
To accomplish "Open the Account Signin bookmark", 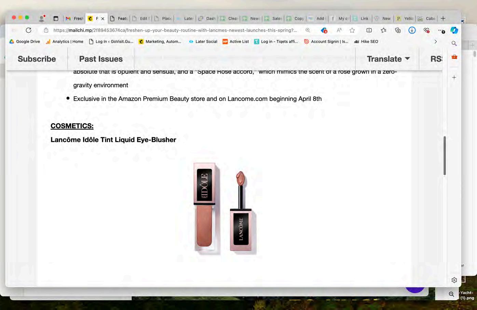I will coord(326,42).
